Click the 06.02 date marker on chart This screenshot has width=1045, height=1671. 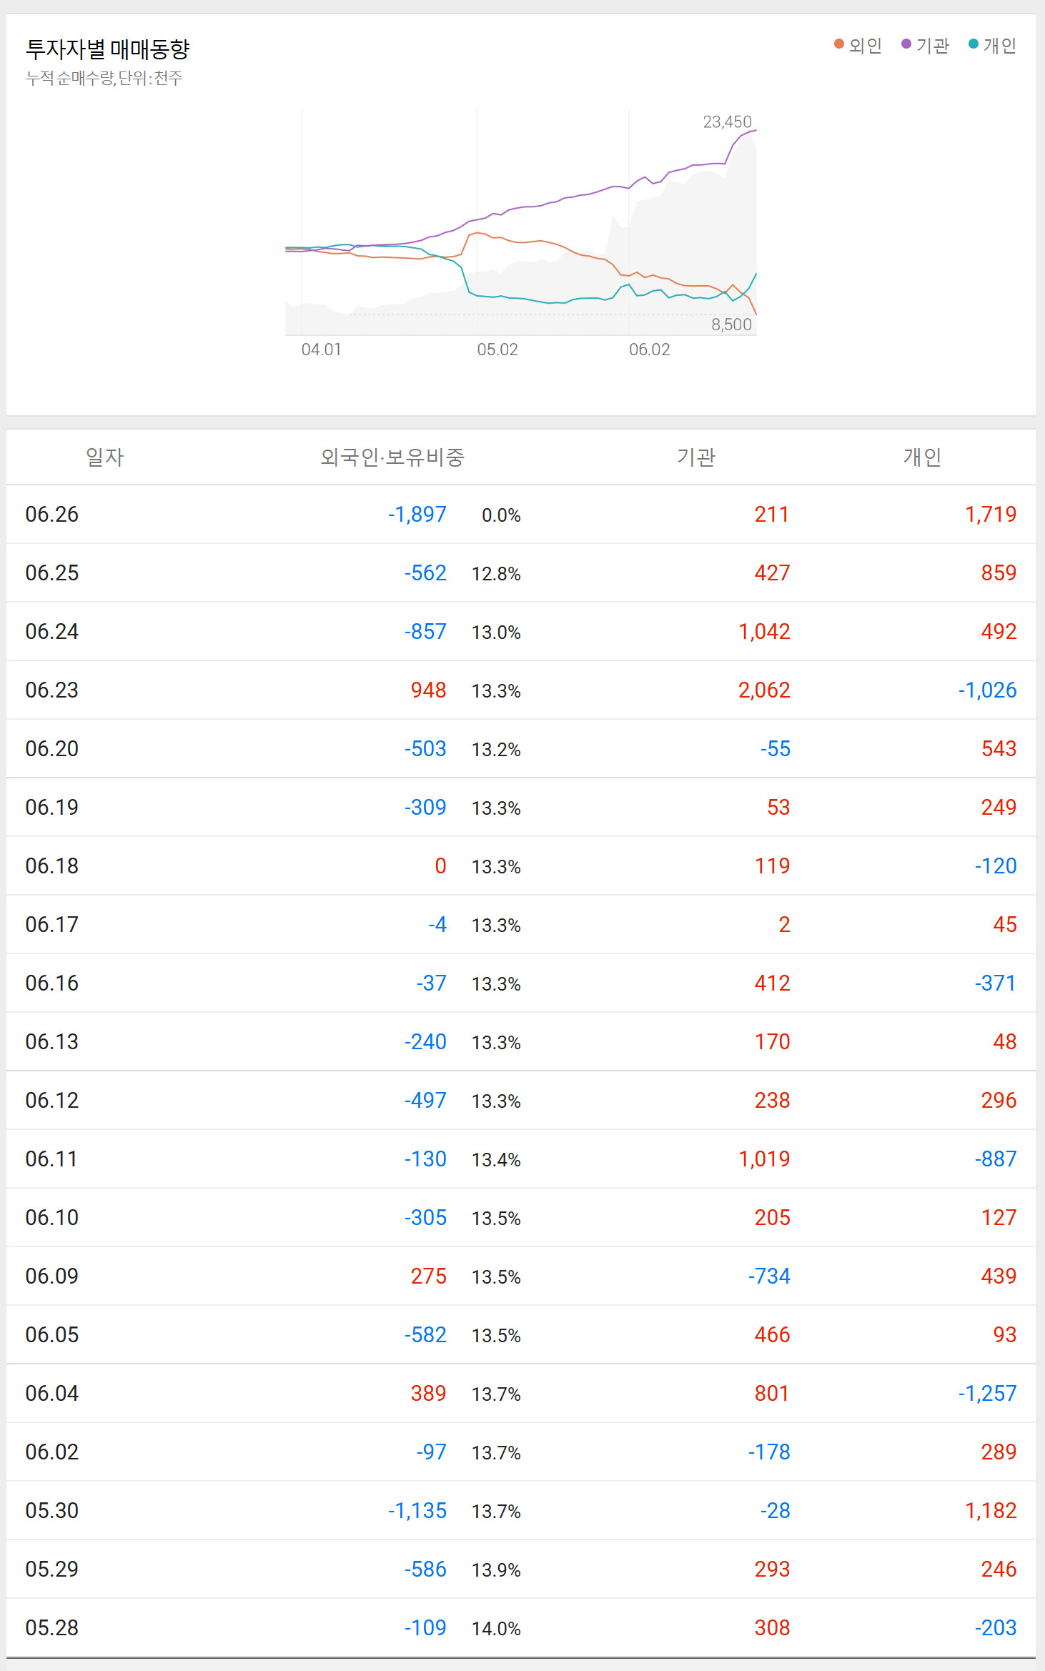[649, 349]
